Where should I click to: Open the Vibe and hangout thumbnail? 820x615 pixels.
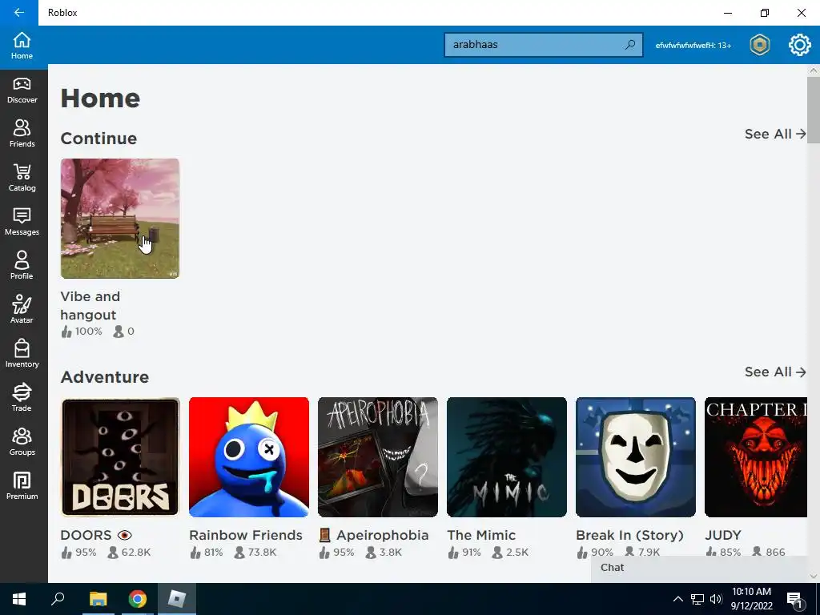(x=120, y=219)
